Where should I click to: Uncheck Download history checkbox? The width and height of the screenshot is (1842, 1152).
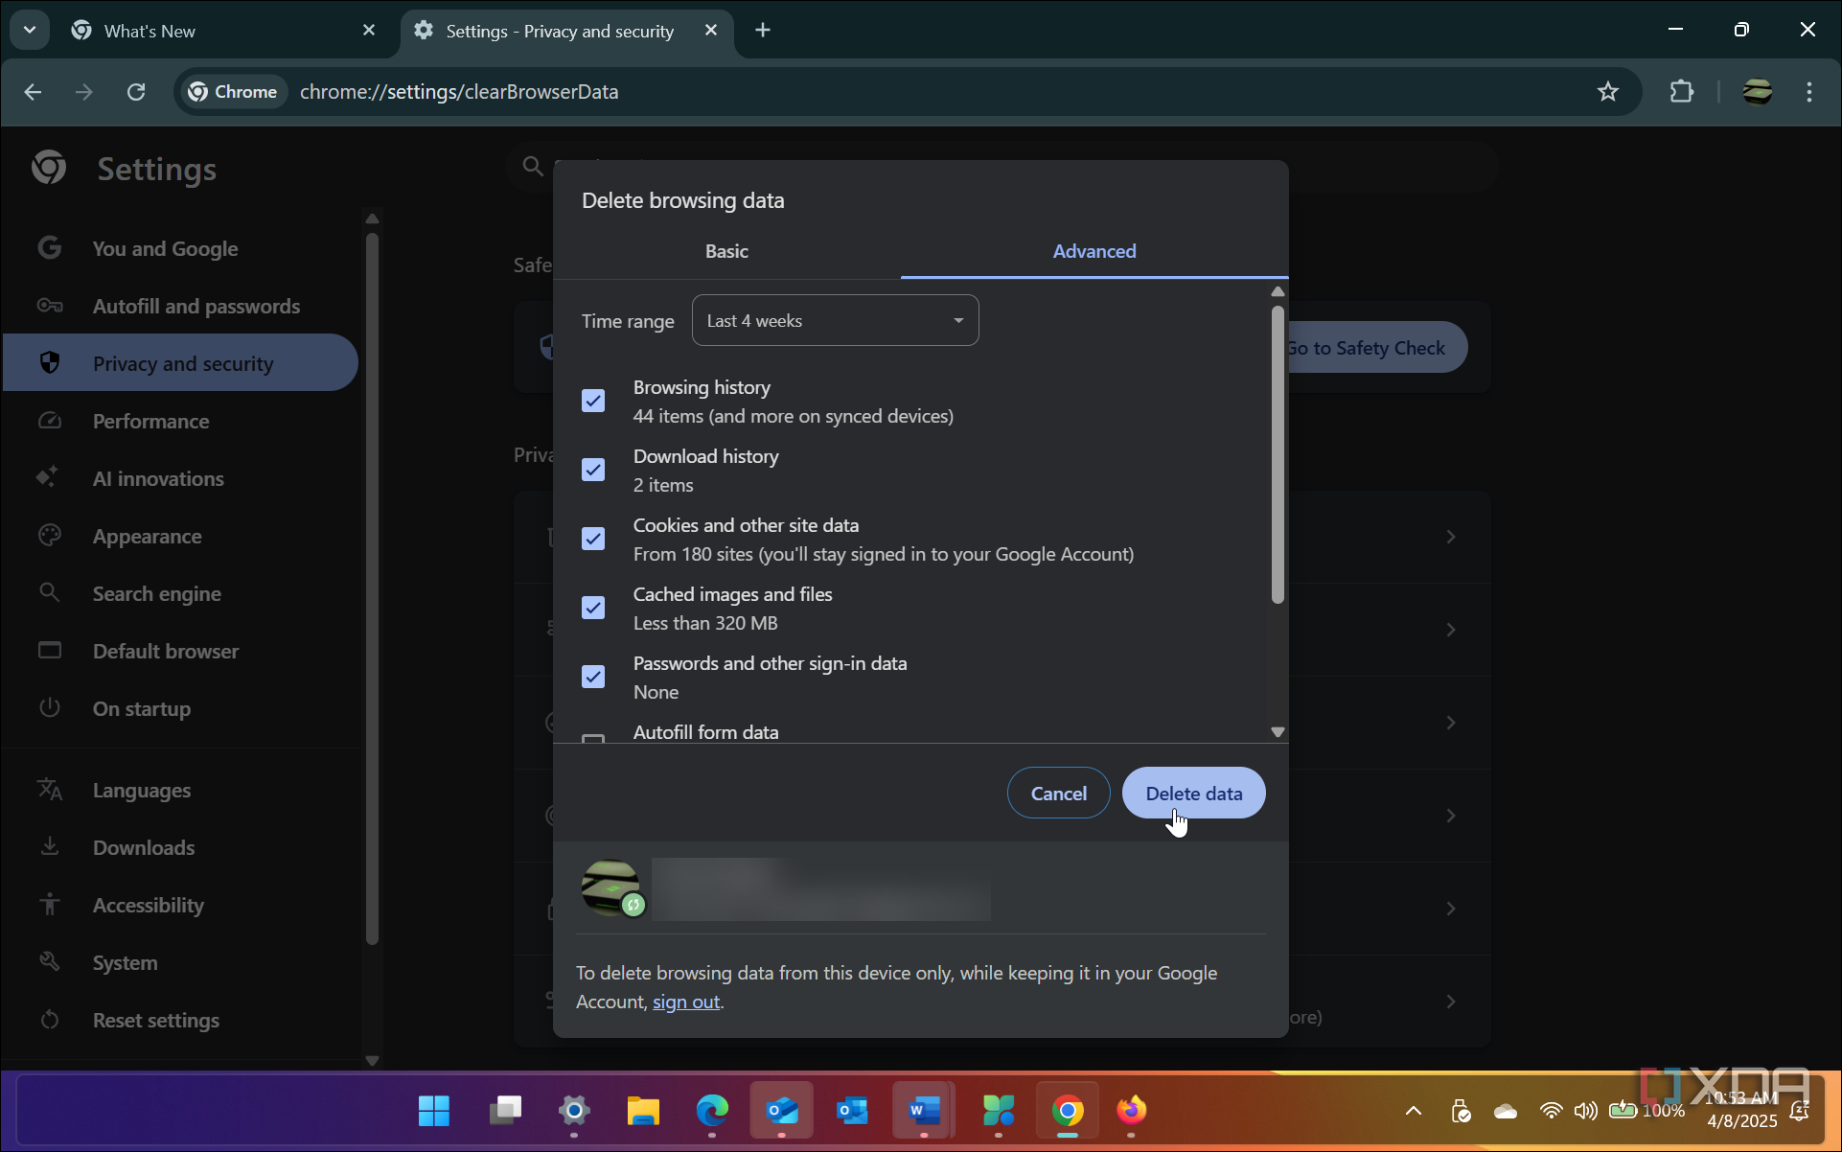tap(593, 470)
